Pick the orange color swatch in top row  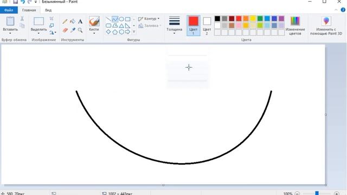pos(246,18)
